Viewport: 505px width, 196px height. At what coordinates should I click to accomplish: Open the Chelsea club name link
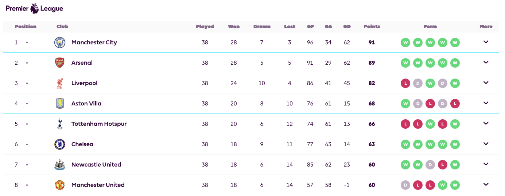click(x=82, y=144)
